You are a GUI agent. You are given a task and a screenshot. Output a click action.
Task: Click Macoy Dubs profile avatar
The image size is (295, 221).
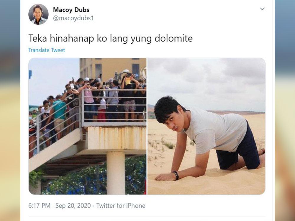coord(38,14)
